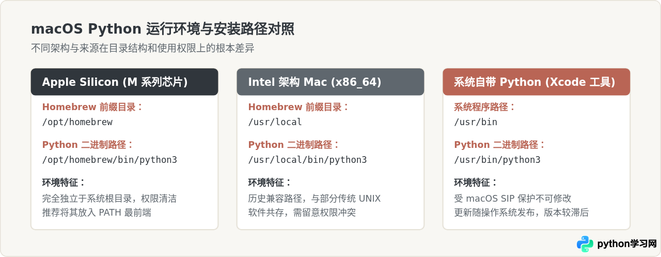Viewport: 661px width, 257px height.
Task: Click the line 历史兼容路径，与部分传统 UNIX
Action: [x=314, y=199]
